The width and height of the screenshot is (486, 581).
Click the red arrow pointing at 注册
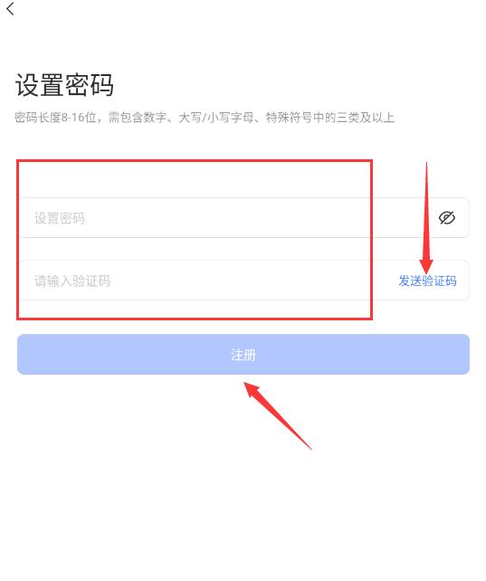coord(278,415)
